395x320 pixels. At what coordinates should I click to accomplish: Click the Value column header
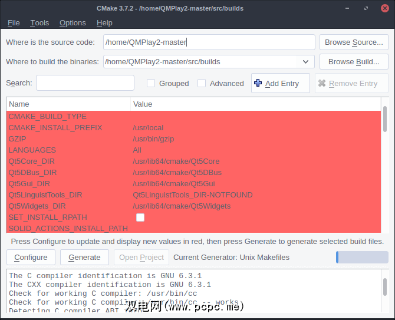[x=256, y=104]
